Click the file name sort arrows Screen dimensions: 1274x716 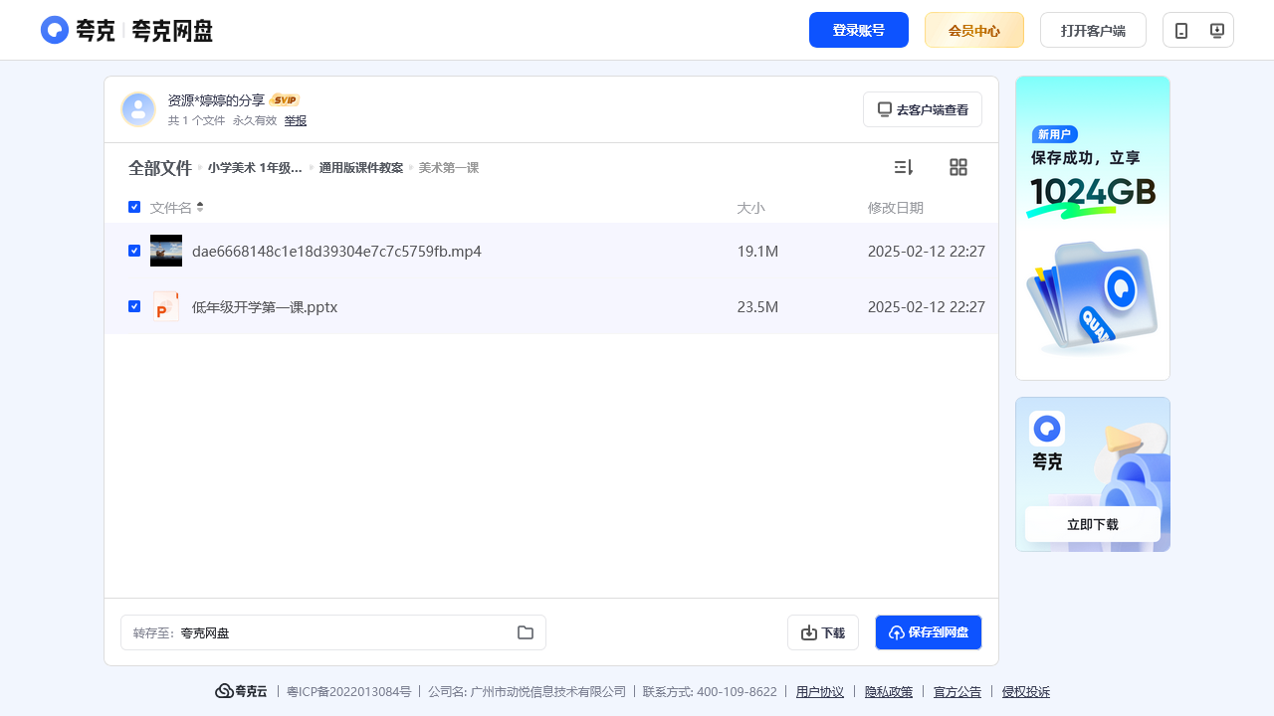pos(200,207)
